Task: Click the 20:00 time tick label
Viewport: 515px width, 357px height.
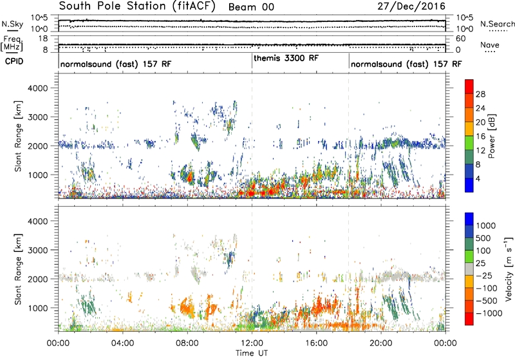Action: [x=380, y=343]
